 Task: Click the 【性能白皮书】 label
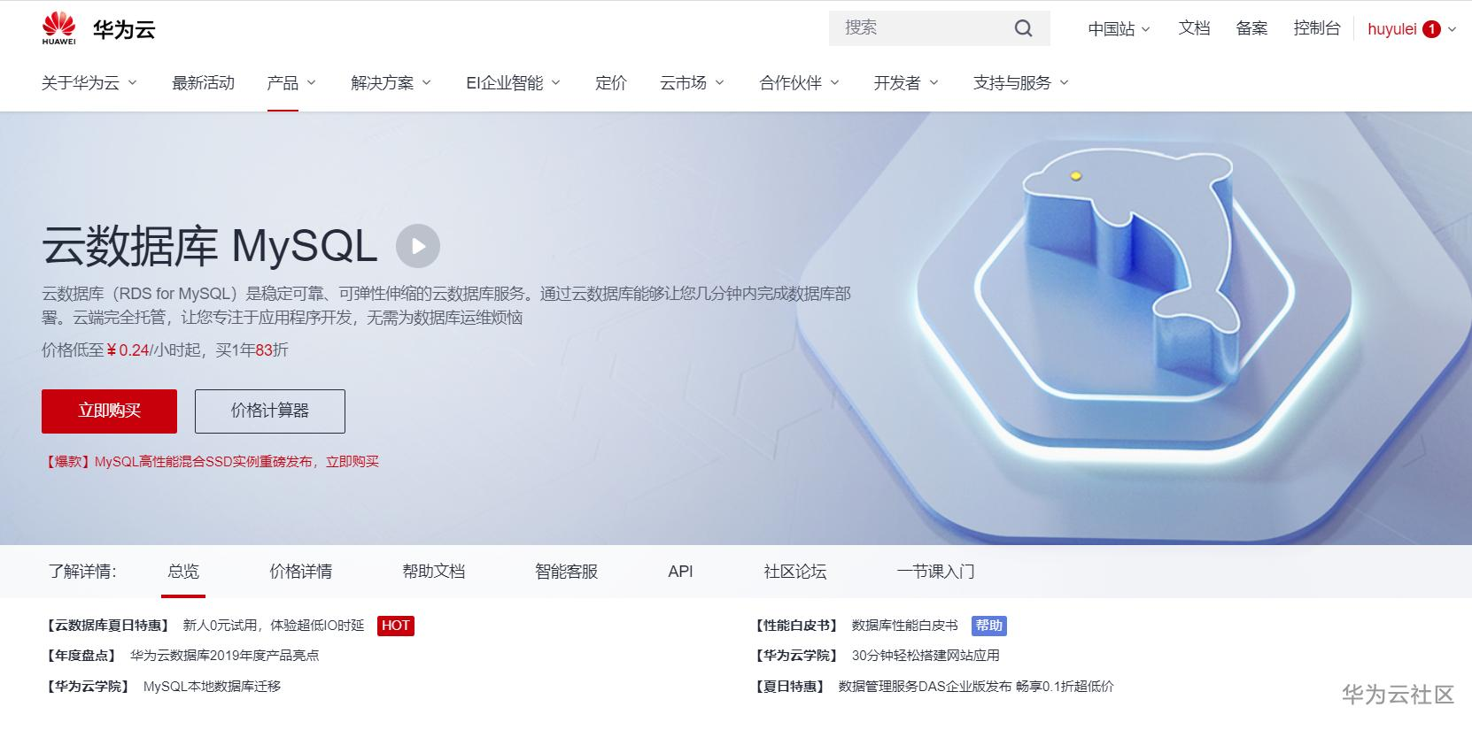tap(795, 626)
